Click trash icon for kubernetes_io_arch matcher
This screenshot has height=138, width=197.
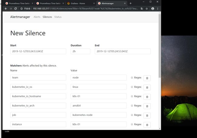(x=147, y=106)
